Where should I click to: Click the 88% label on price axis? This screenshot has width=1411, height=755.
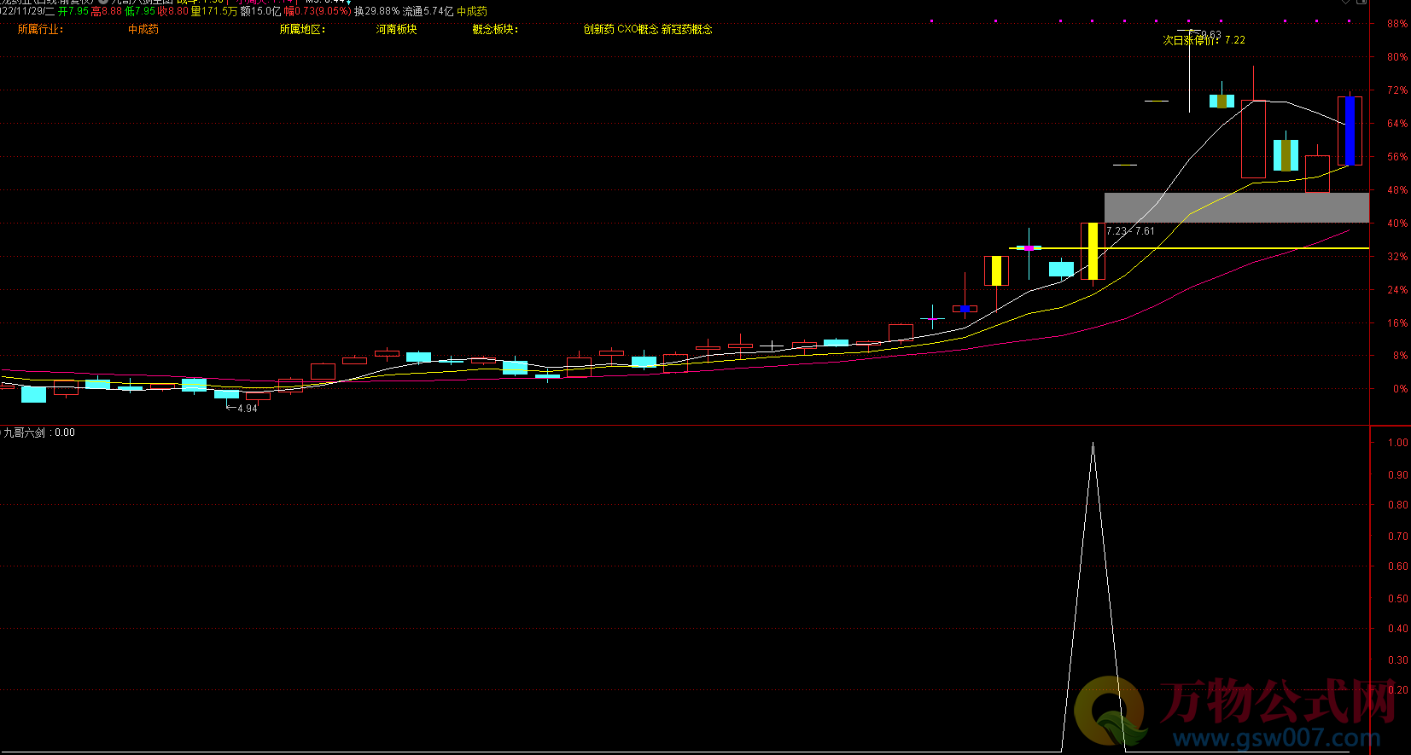point(1397,24)
